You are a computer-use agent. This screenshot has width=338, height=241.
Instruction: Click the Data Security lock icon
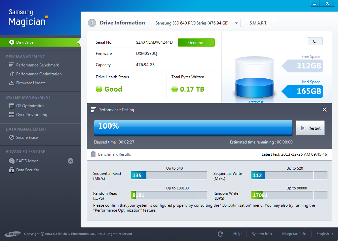click(12, 170)
